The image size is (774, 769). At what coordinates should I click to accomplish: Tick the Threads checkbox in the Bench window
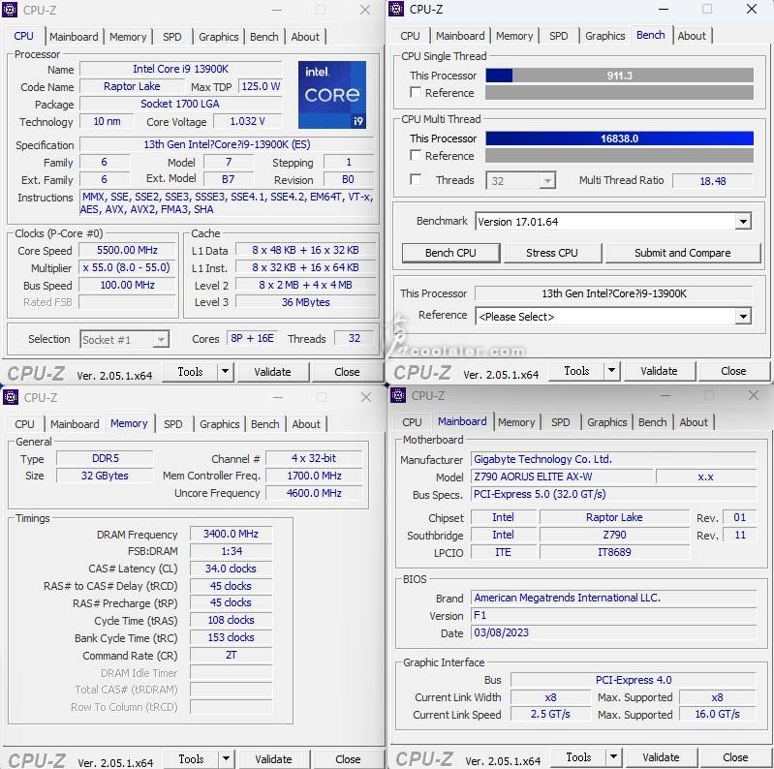(x=416, y=180)
